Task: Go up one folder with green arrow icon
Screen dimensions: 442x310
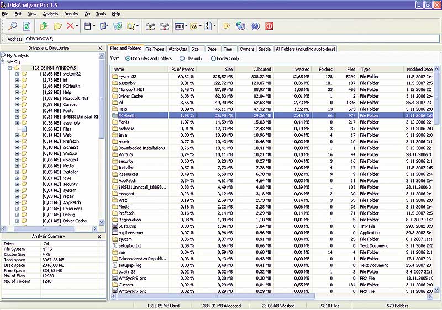Action: click(44, 26)
